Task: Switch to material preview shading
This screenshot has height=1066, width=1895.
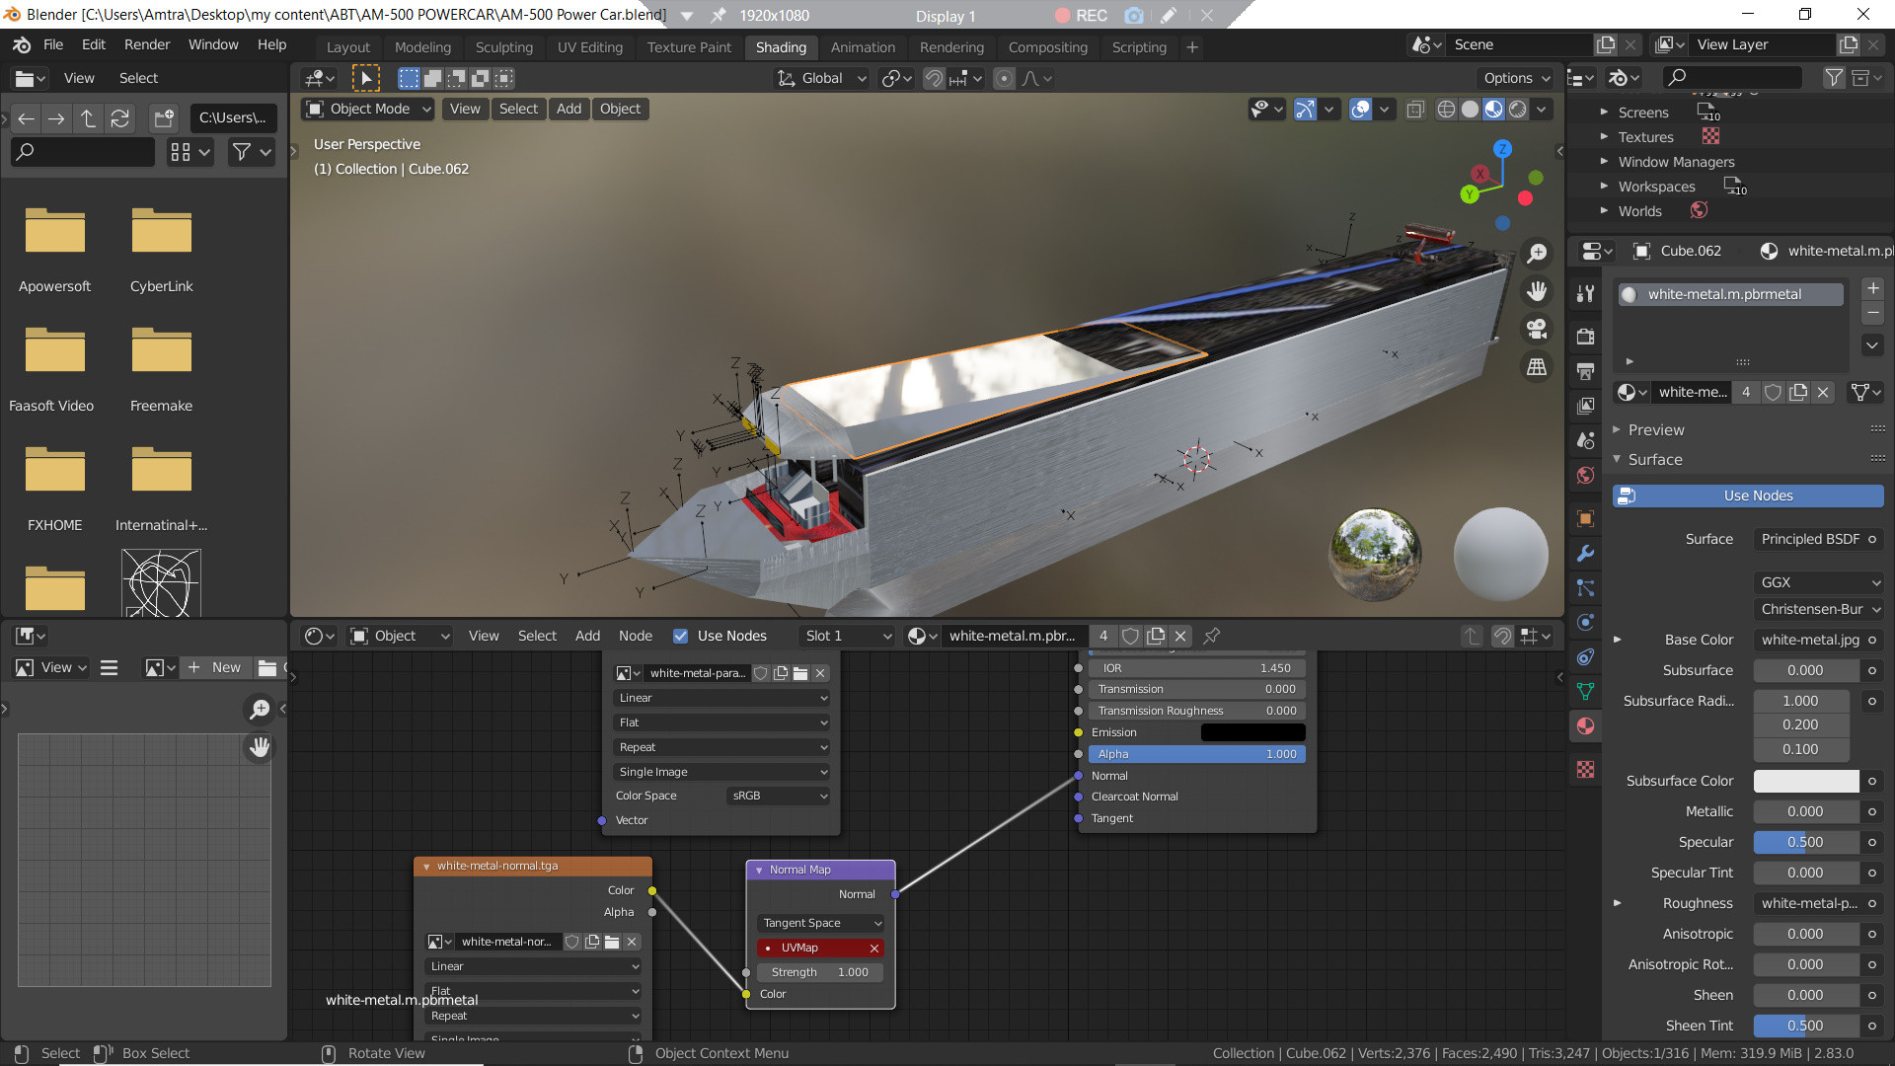Action: [1493, 109]
